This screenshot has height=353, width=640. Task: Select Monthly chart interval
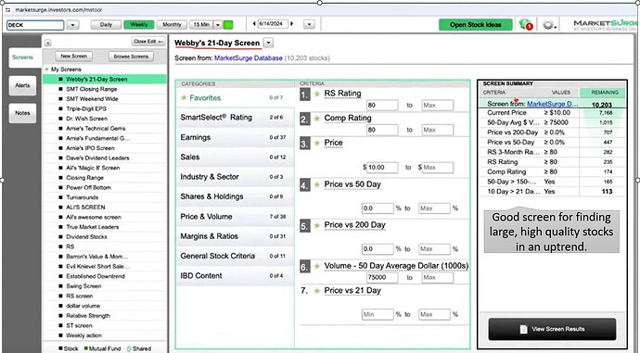(172, 25)
